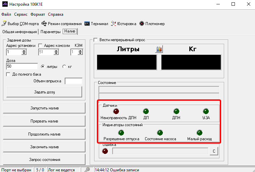
Task: Decrease Адрес консоли with down arrow
Action: (x=56, y=54)
